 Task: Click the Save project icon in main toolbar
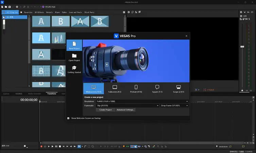10,7
